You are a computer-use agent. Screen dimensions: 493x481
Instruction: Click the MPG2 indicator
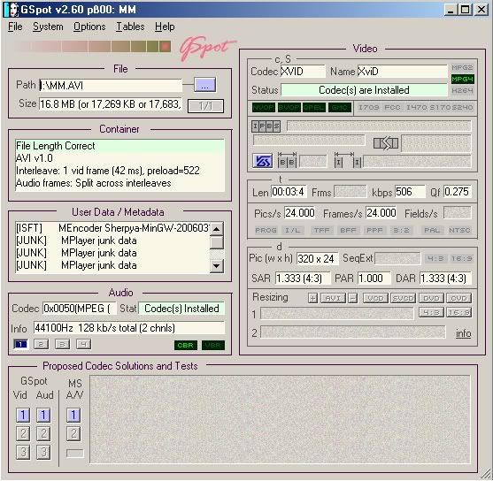(462, 67)
